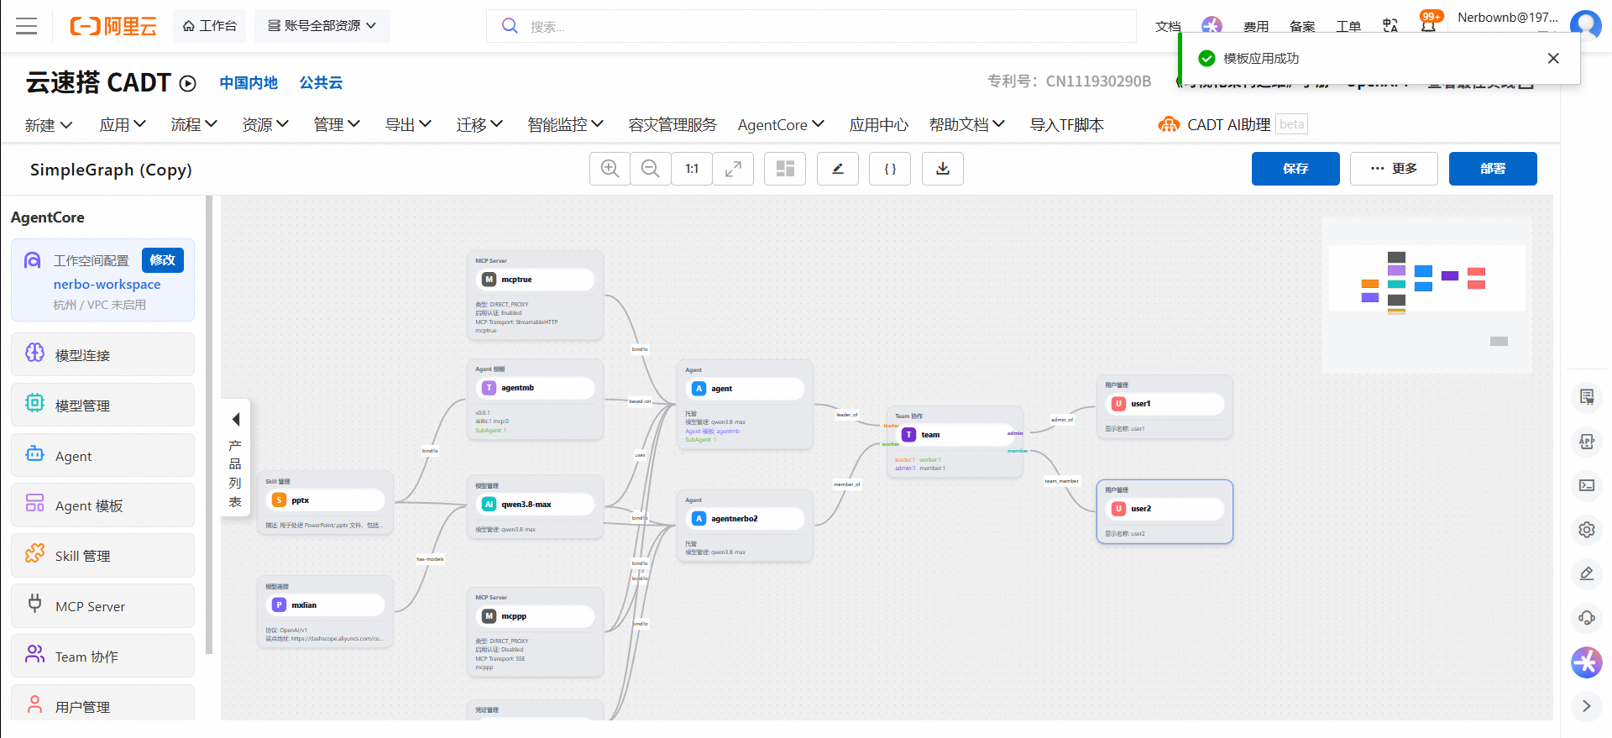
Task: Select 模型连接 in the product list
Action: 102,355
